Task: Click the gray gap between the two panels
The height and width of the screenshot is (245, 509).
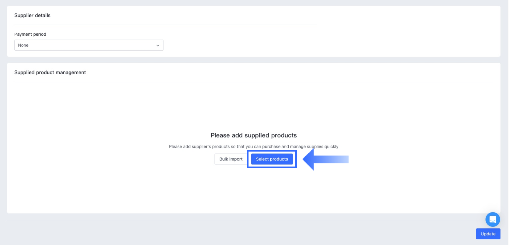Action: coord(254,60)
